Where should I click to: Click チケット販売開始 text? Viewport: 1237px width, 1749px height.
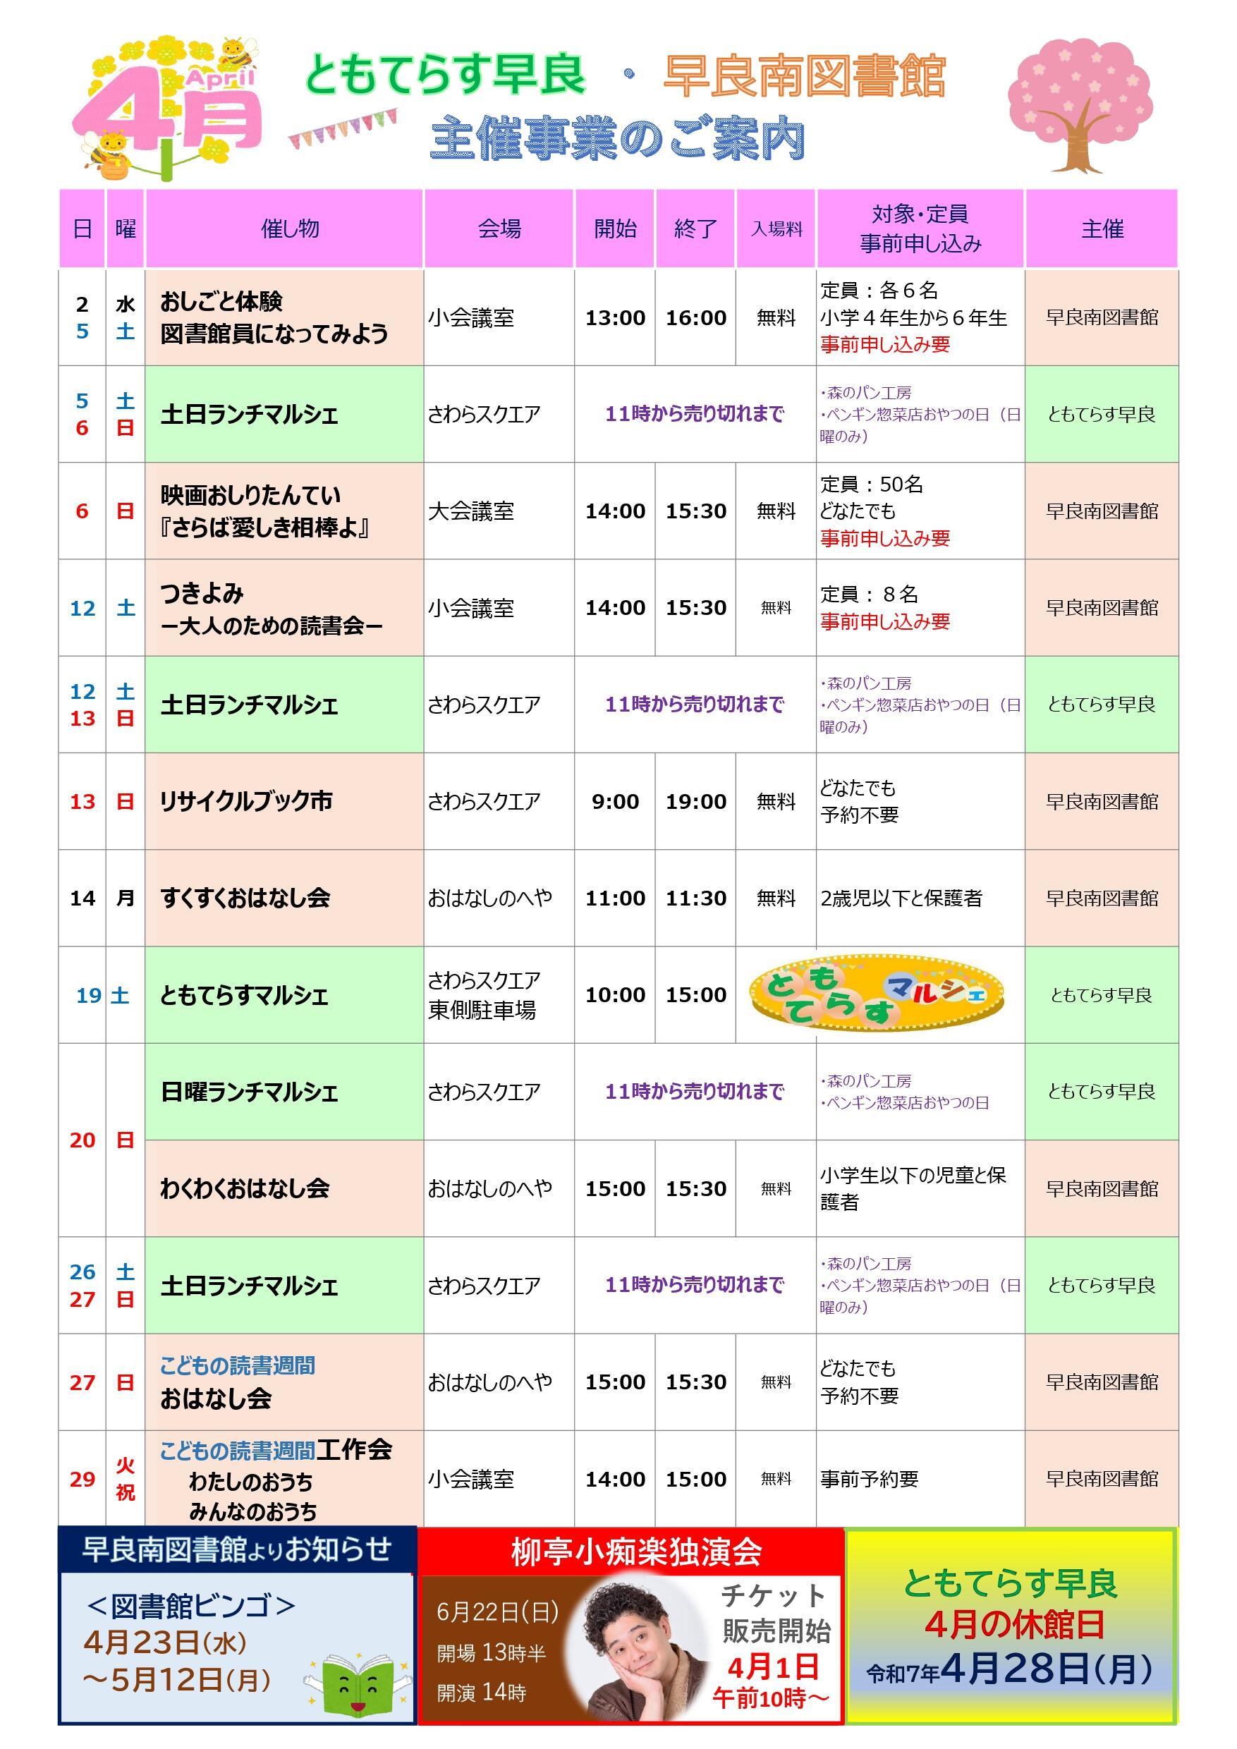tap(775, 1613)
